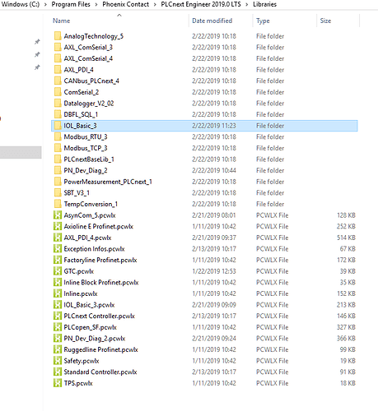Viewport: 378px width, 411px height.
Task: Click the Exception Infos.pcwlx file icon
Action: pyautogui.click(x=58, y=248)
